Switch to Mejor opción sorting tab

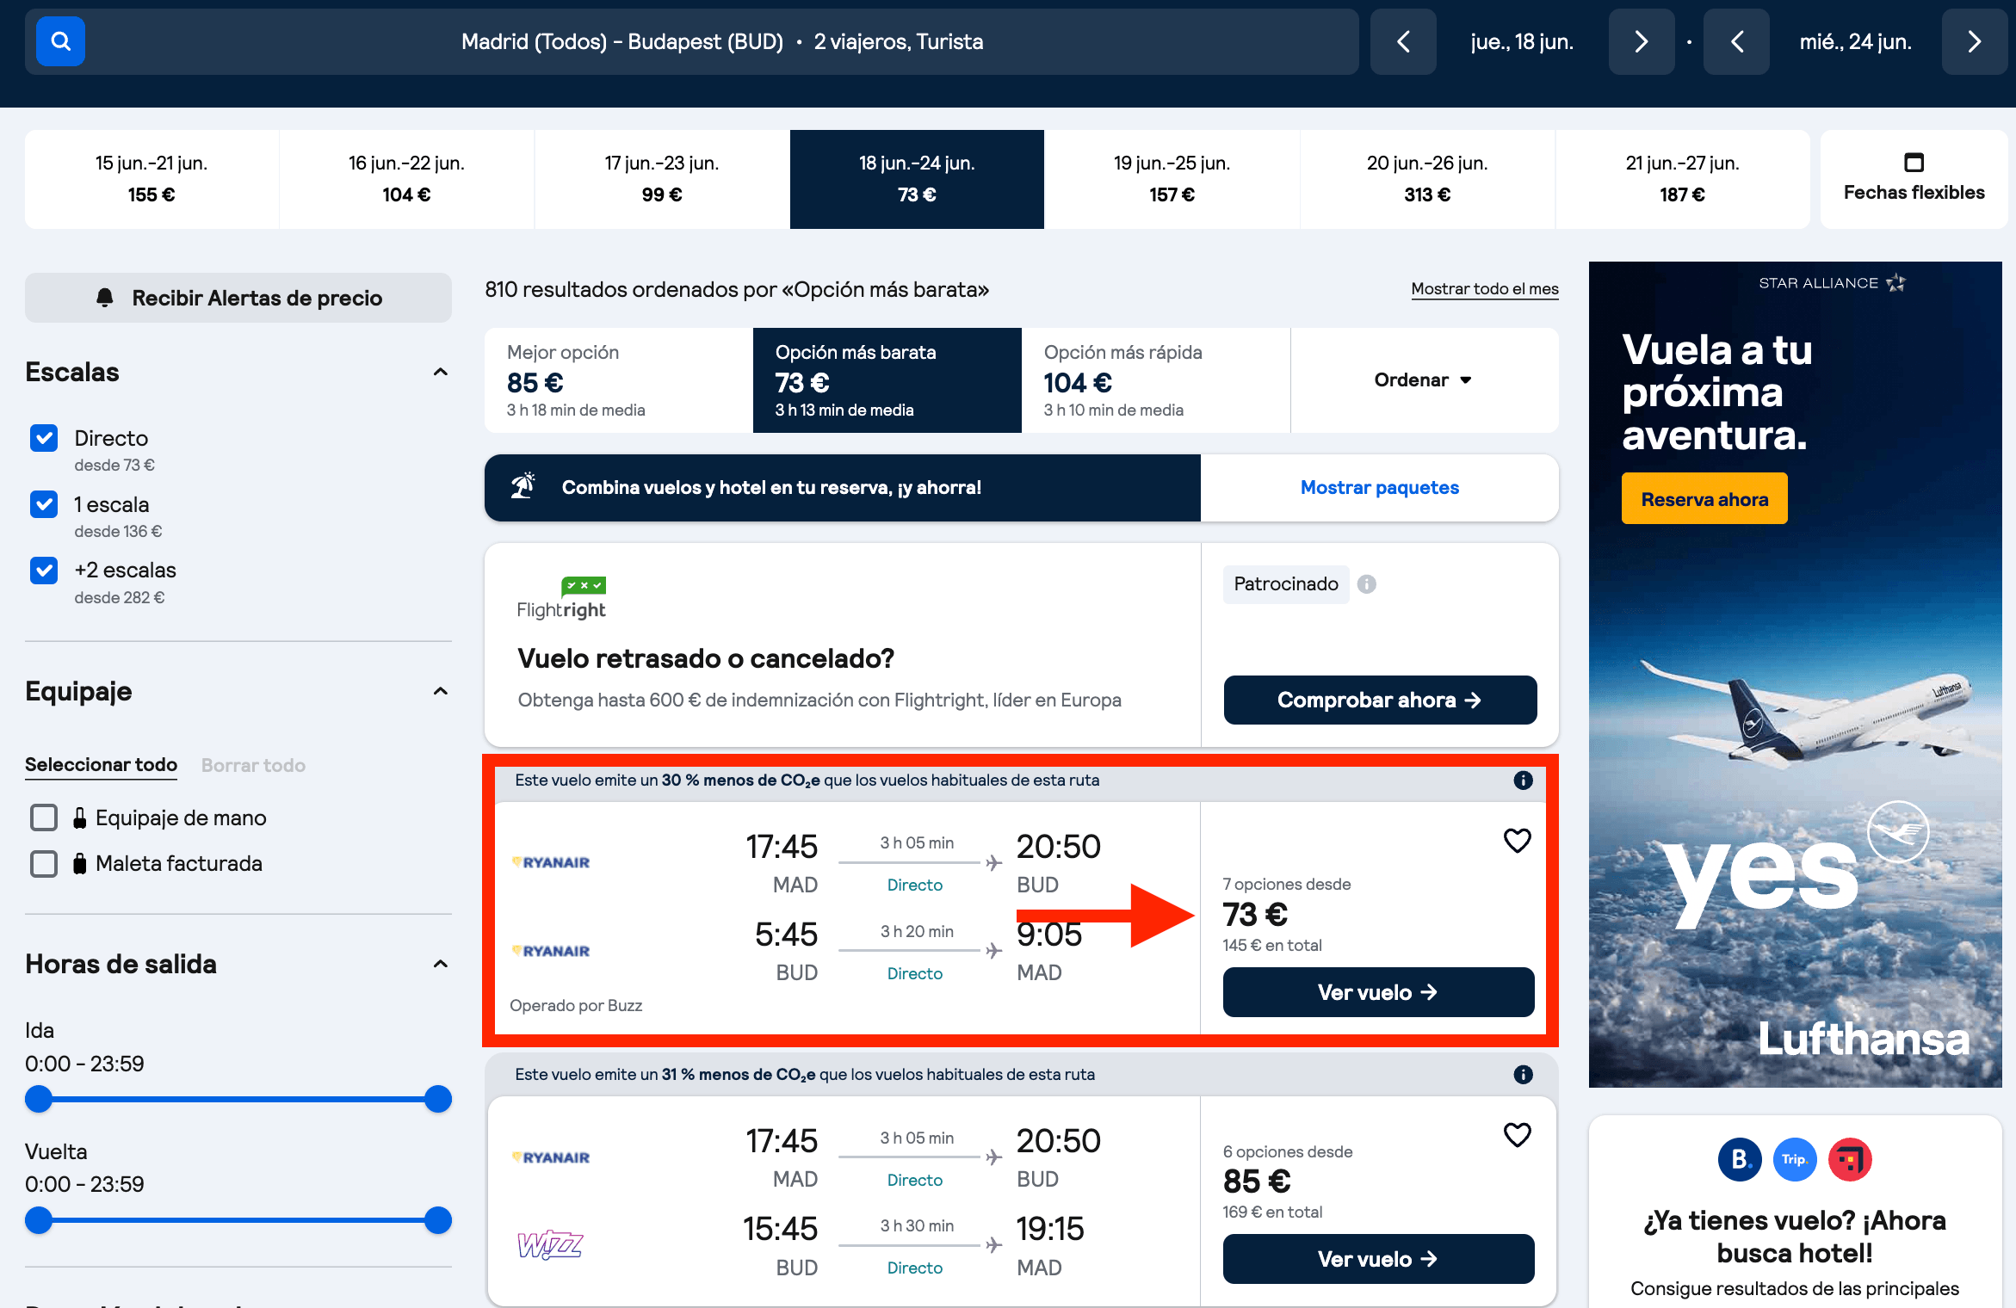(x=619, y=380)
